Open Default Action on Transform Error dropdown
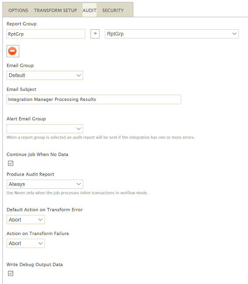This screenshot has width=248, height=284. 26,219
